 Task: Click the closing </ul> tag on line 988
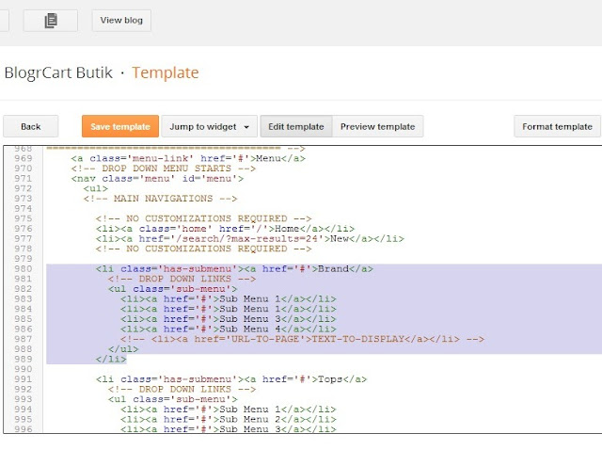[x=123, y=349]
